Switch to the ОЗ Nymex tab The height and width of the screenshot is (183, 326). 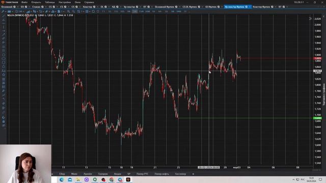(211, 7)
